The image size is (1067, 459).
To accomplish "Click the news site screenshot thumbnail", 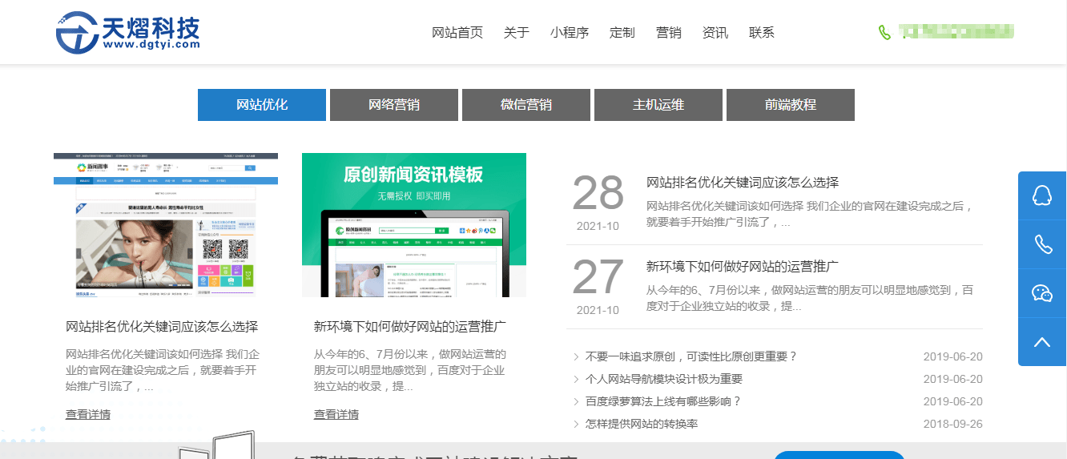I will tap(166, 225).
